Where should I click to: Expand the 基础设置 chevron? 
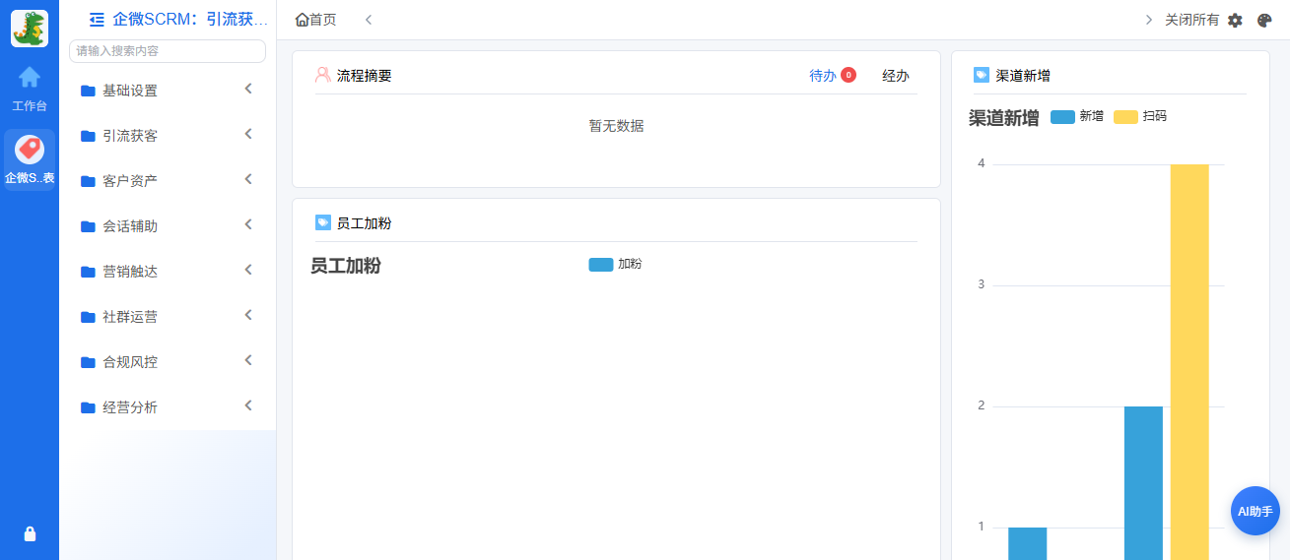tap(248, 89)
